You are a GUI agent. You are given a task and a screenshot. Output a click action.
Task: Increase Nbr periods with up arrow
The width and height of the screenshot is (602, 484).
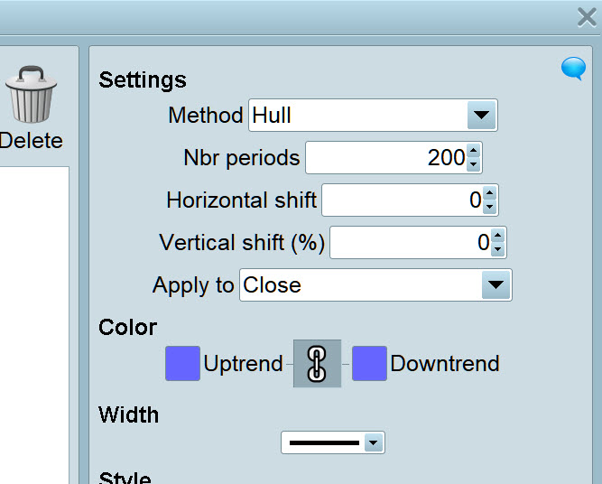pos(474,152)
